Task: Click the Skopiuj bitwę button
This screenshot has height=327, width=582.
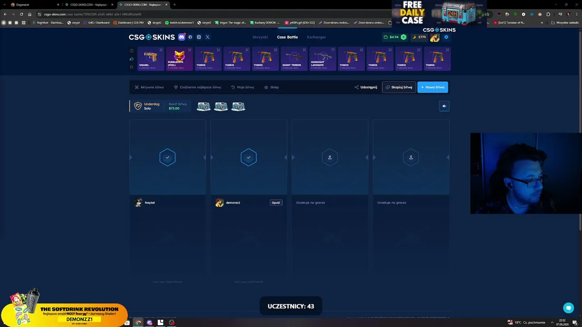Action: pyautogui.click(x=399, y=87)
